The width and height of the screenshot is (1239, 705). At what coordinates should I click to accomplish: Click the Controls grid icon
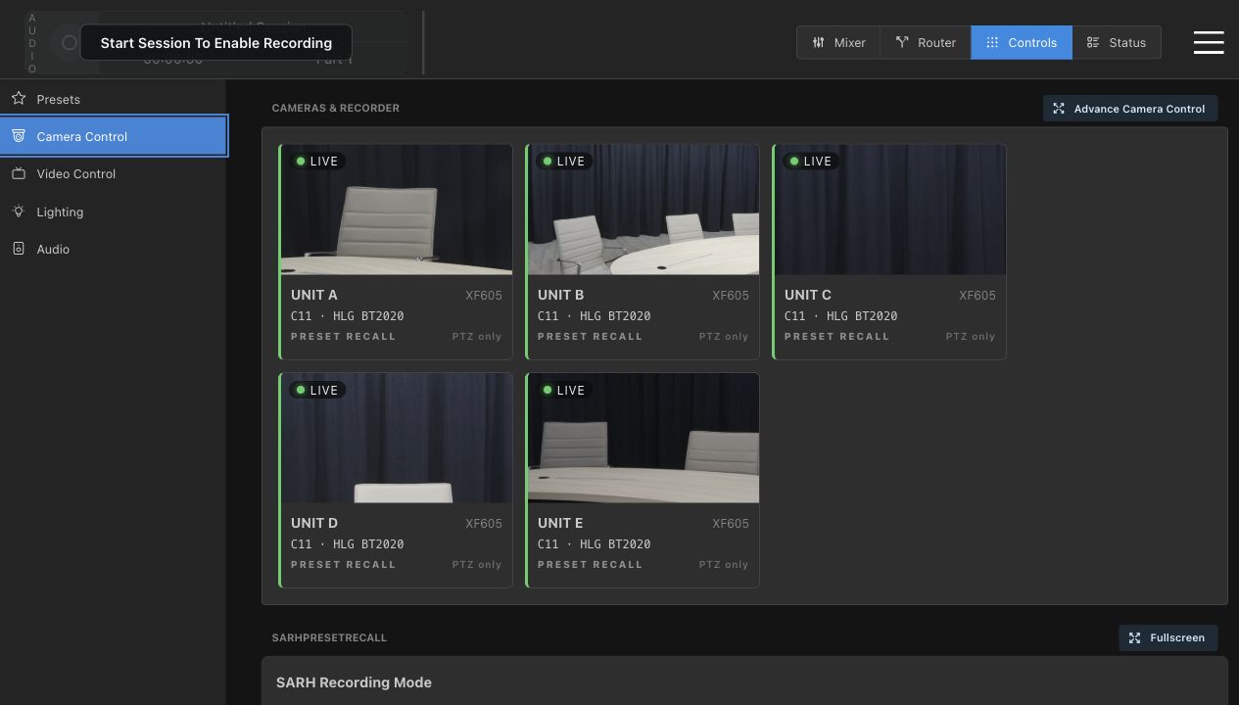pyautogui.click(x=992, y=42)
